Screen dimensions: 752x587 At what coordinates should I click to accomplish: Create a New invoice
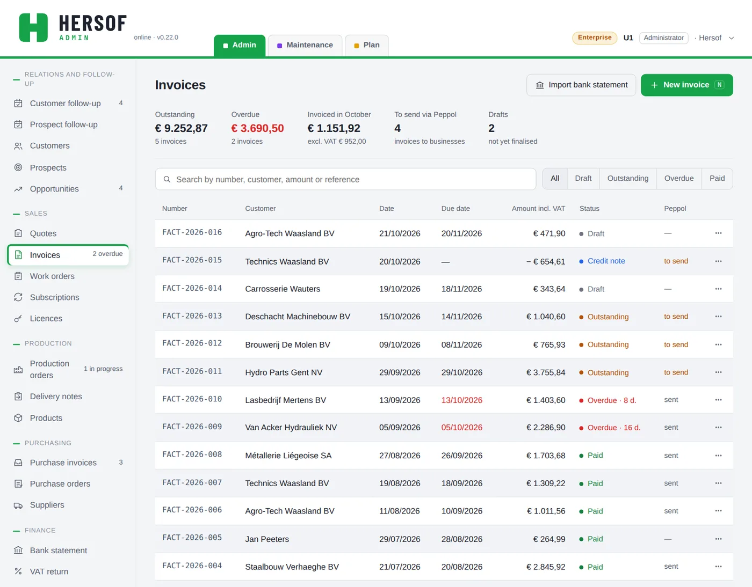(687, 85)
